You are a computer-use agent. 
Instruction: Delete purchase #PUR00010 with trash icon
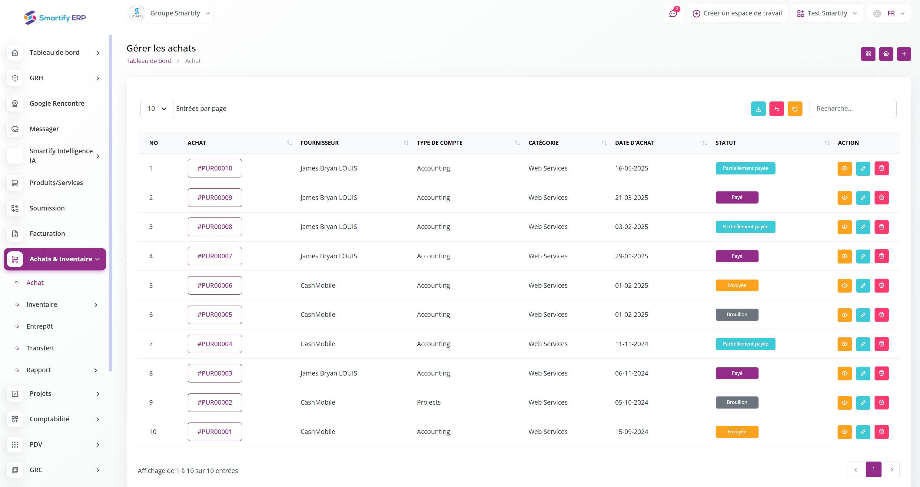pyautogui.click(x=882, y=168)
